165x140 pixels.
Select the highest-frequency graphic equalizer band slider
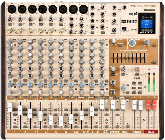pos(144,58)
